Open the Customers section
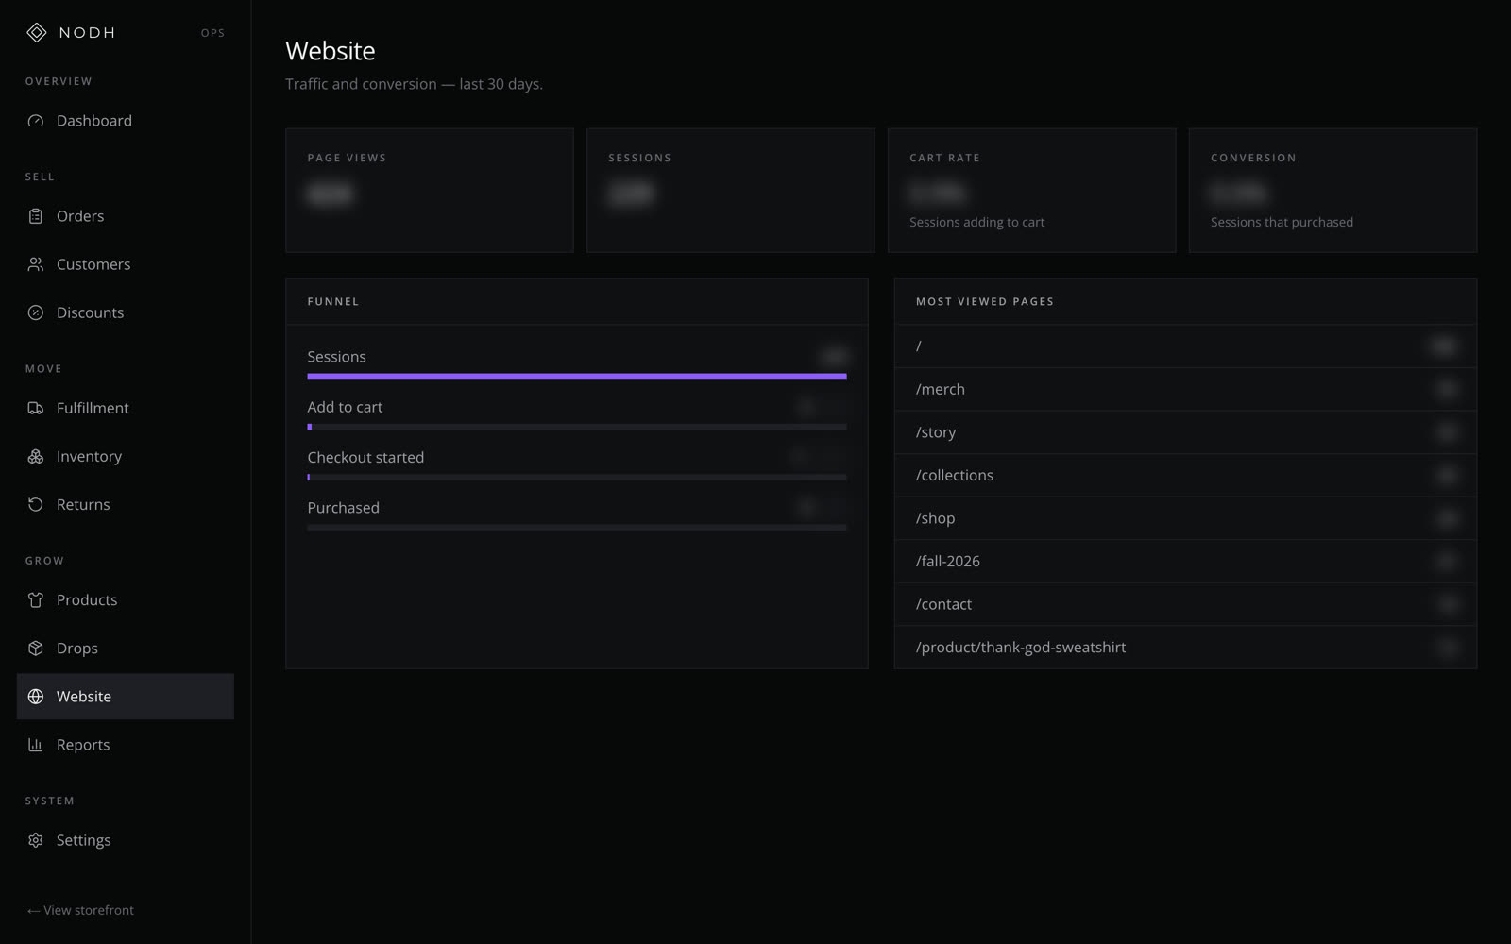 tap(126, 264)
